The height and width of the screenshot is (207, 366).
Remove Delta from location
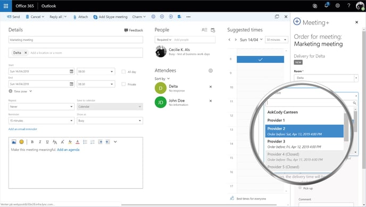(x=26, y=53)
